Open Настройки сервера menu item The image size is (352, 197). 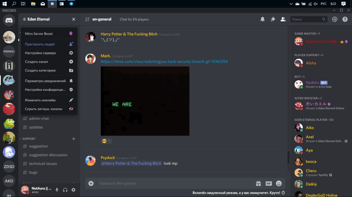[49, 53]
